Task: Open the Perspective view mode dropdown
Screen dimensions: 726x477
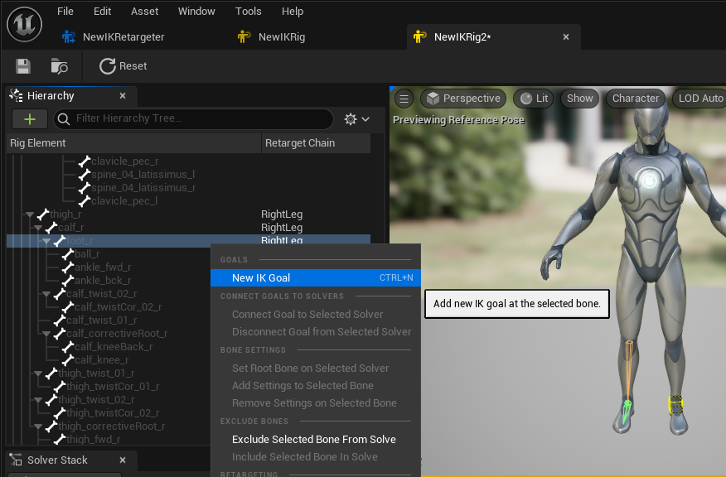Action: (463, 99)
